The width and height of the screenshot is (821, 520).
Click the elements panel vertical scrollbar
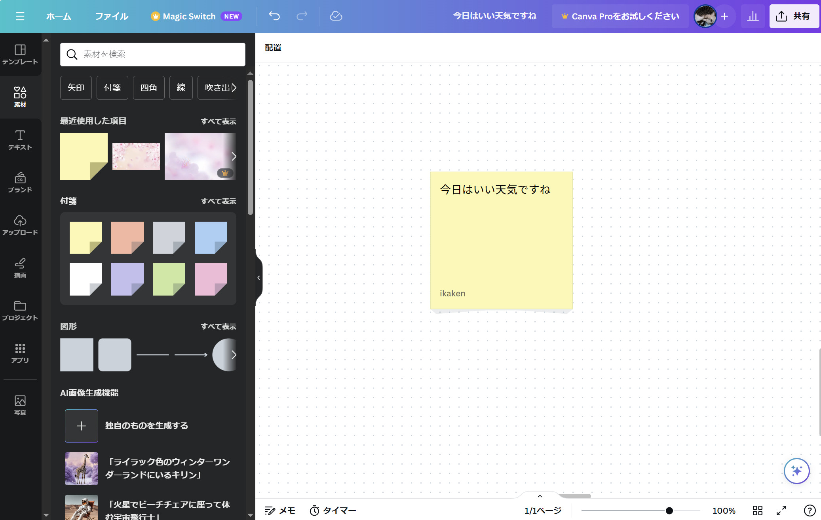pyautogui.click(x=250, y=147)
